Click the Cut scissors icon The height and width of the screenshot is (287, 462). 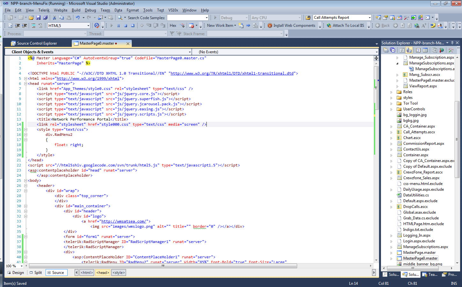click(x=54, y=18)
